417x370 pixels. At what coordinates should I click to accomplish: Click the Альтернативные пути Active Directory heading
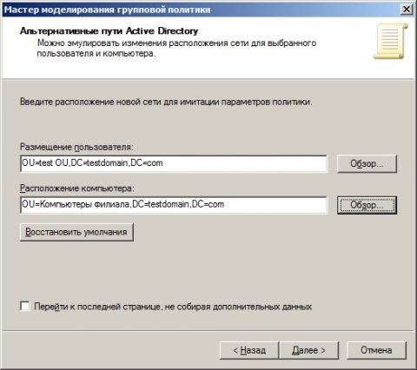(109, 31)
